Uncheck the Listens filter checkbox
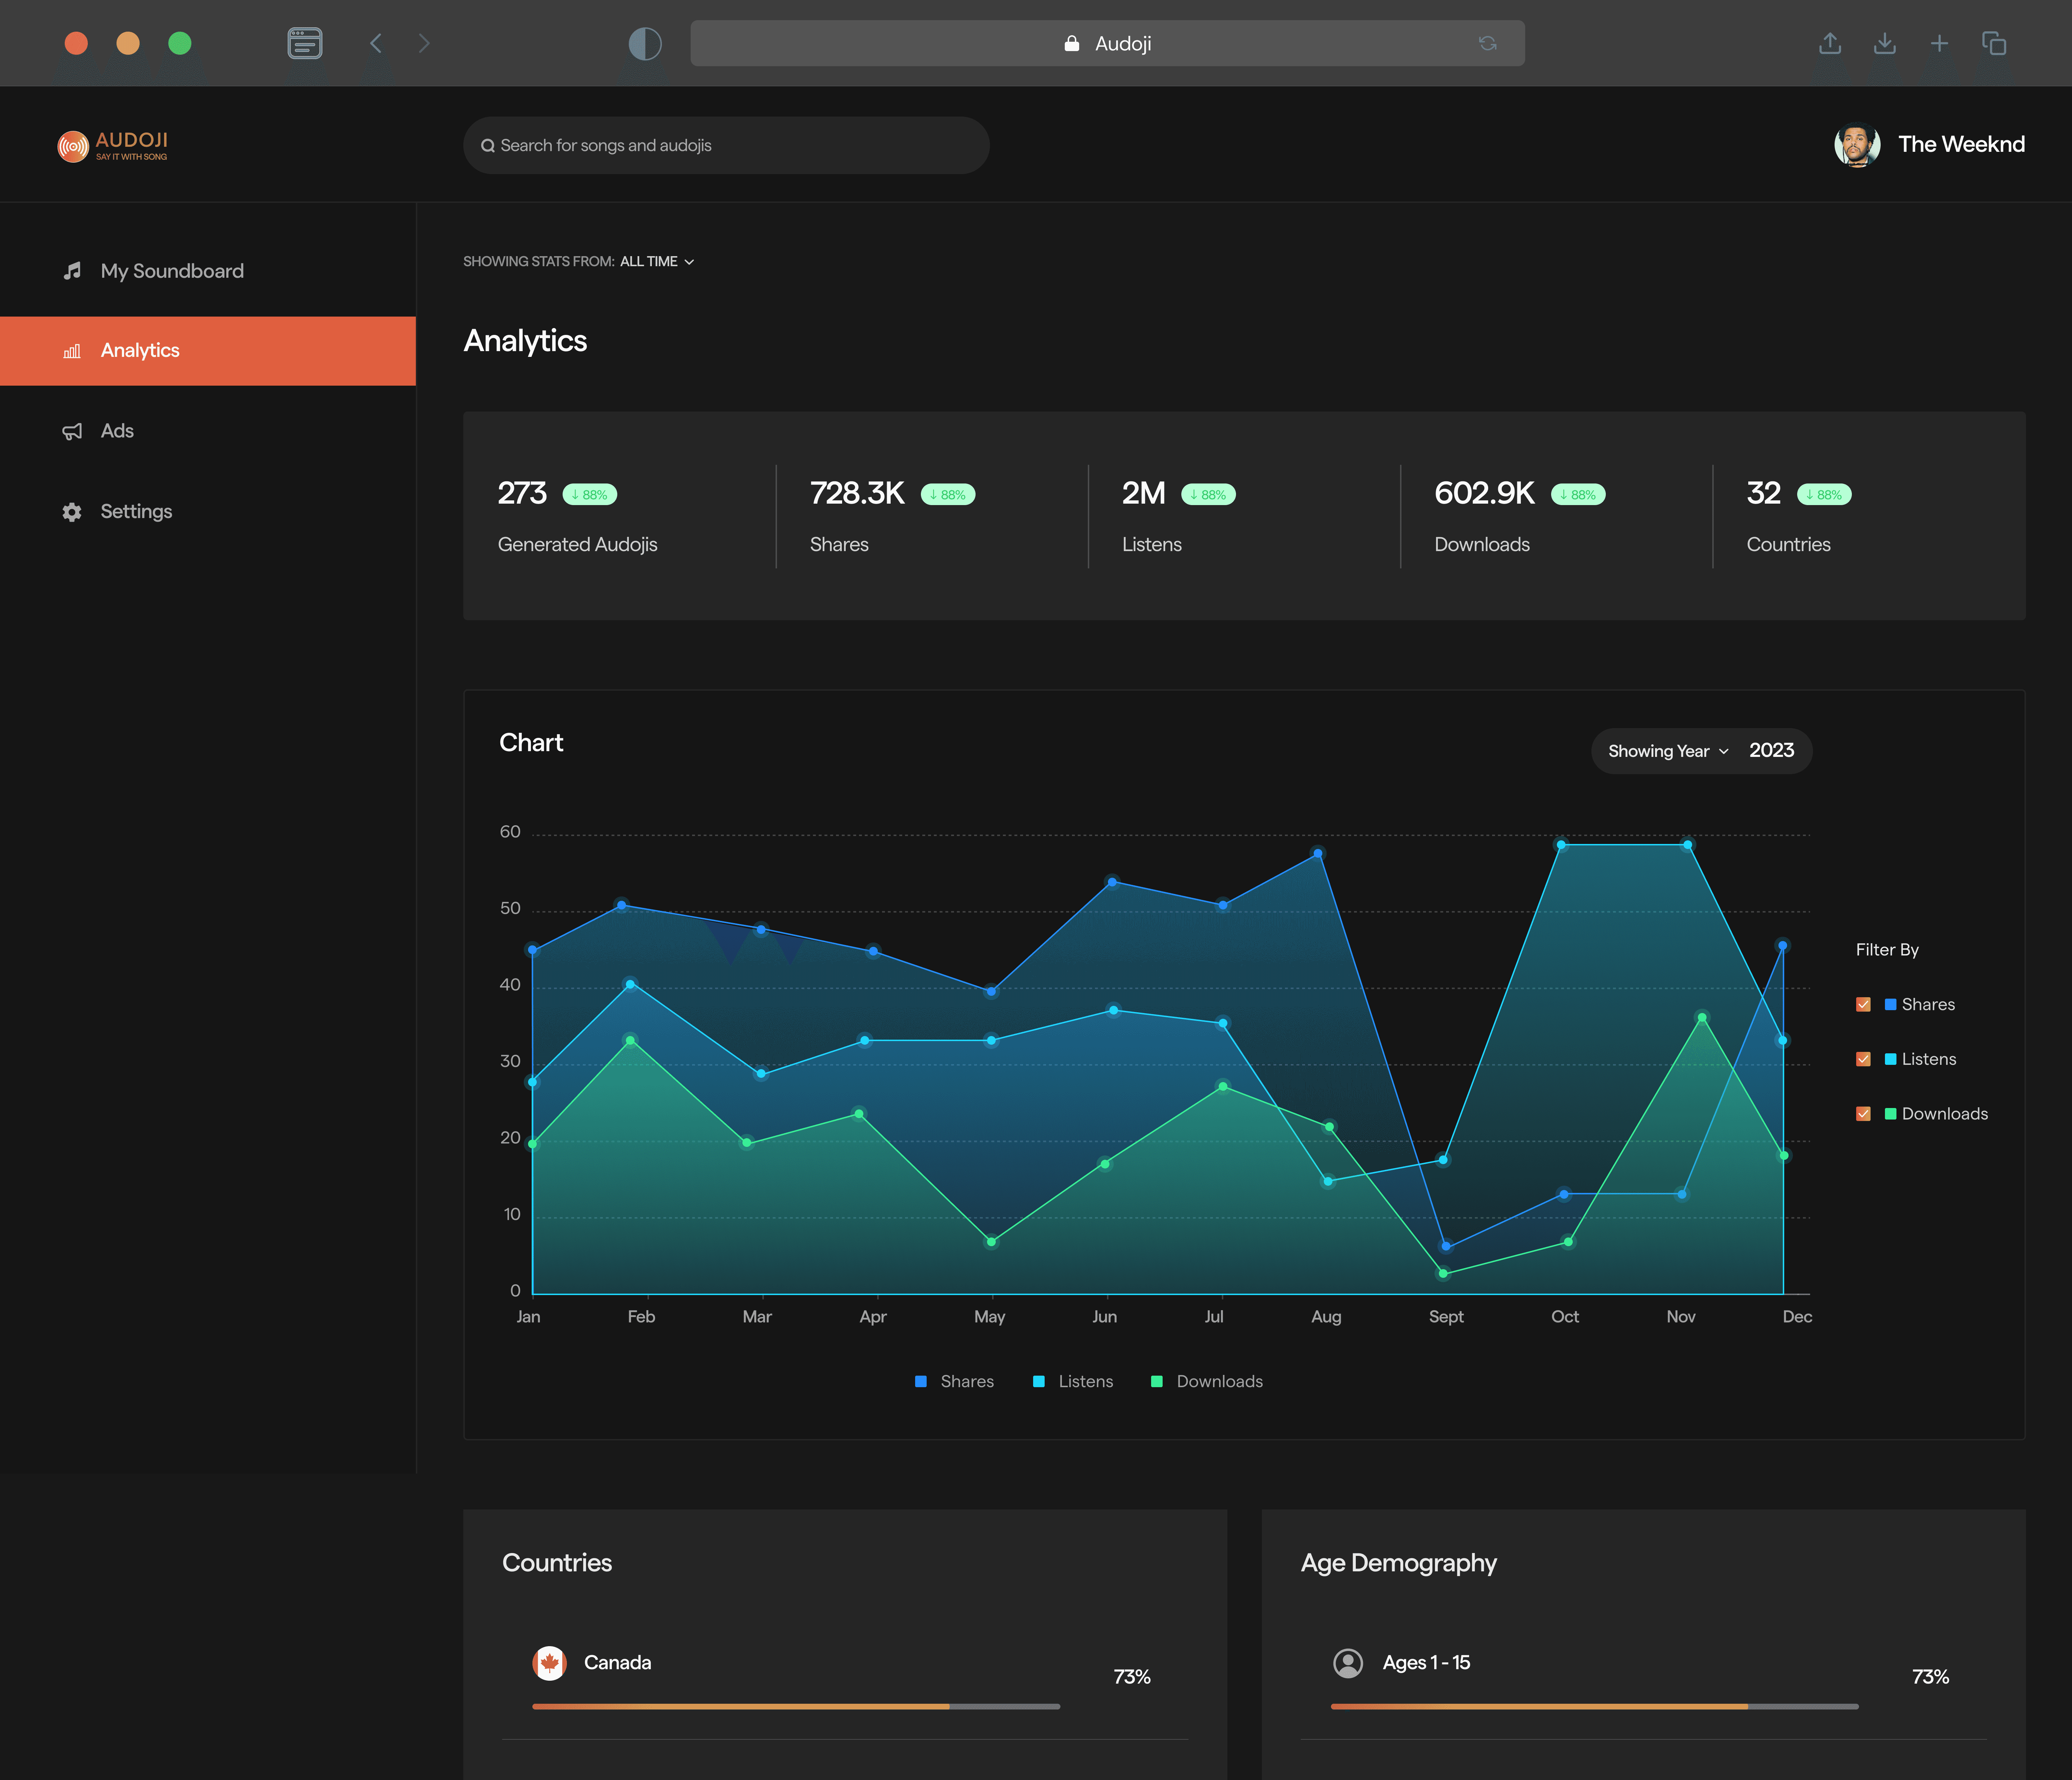 point(1863,1059)
